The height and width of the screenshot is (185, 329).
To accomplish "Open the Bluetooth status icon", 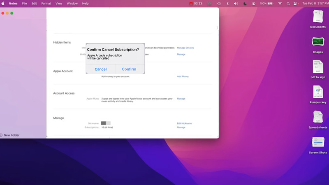I will [x=227, y=4].
